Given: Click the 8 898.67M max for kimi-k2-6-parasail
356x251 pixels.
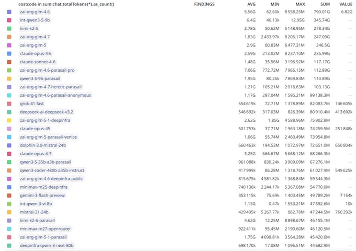Looking at the screenshot, I should [x=294, y=220].
